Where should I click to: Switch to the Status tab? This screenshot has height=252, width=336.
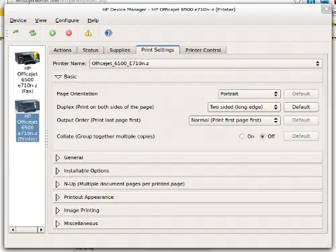(91, 50)
